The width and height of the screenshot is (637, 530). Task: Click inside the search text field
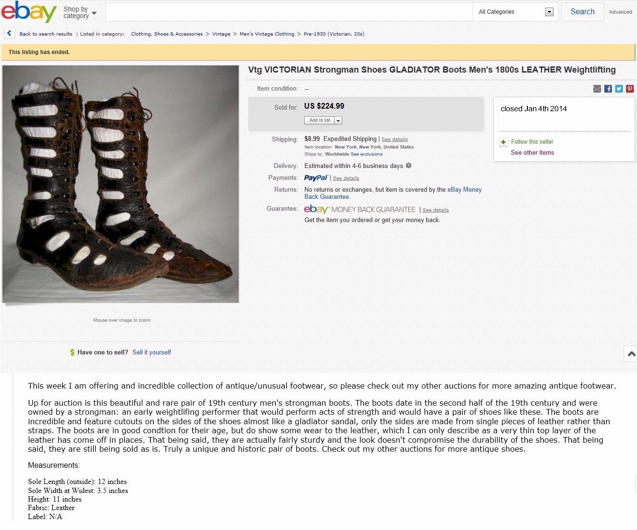pos(289,12)
